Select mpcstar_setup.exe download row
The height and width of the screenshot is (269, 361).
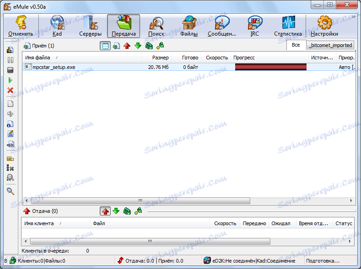pos(189,67)
